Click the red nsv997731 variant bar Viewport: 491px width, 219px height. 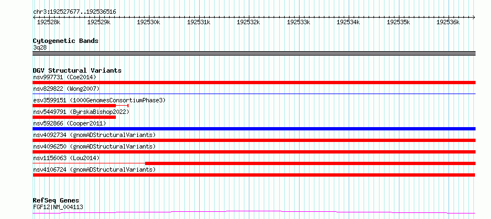[x=254, y=83]
